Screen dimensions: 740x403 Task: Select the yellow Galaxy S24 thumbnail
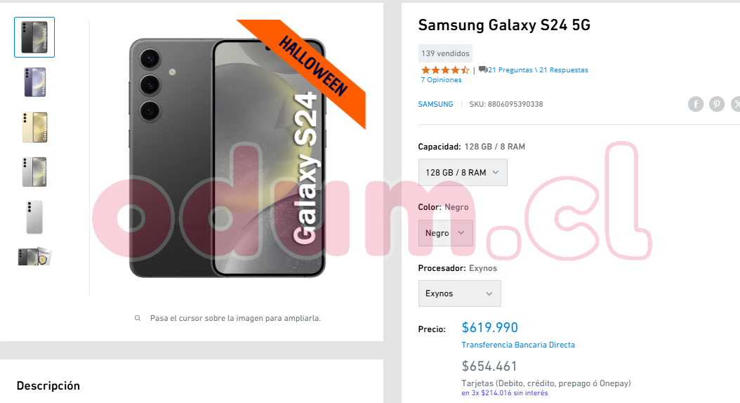coord(34,127)
